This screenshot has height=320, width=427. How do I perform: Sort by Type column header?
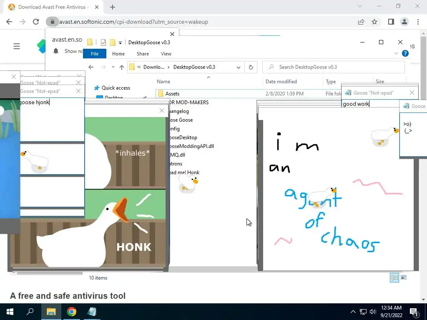tap(331, 82)
